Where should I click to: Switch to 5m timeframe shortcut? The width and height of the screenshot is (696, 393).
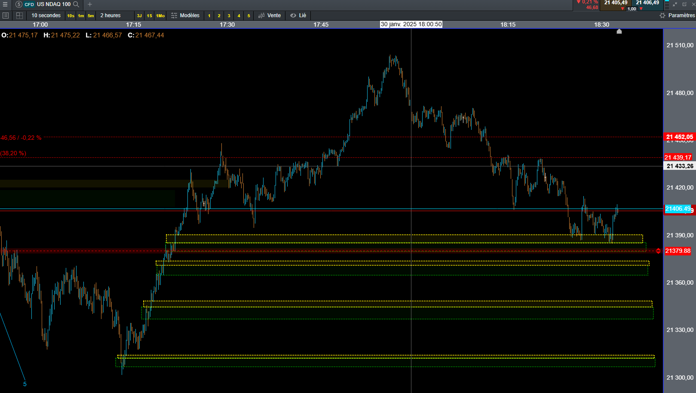pos(91,16)
